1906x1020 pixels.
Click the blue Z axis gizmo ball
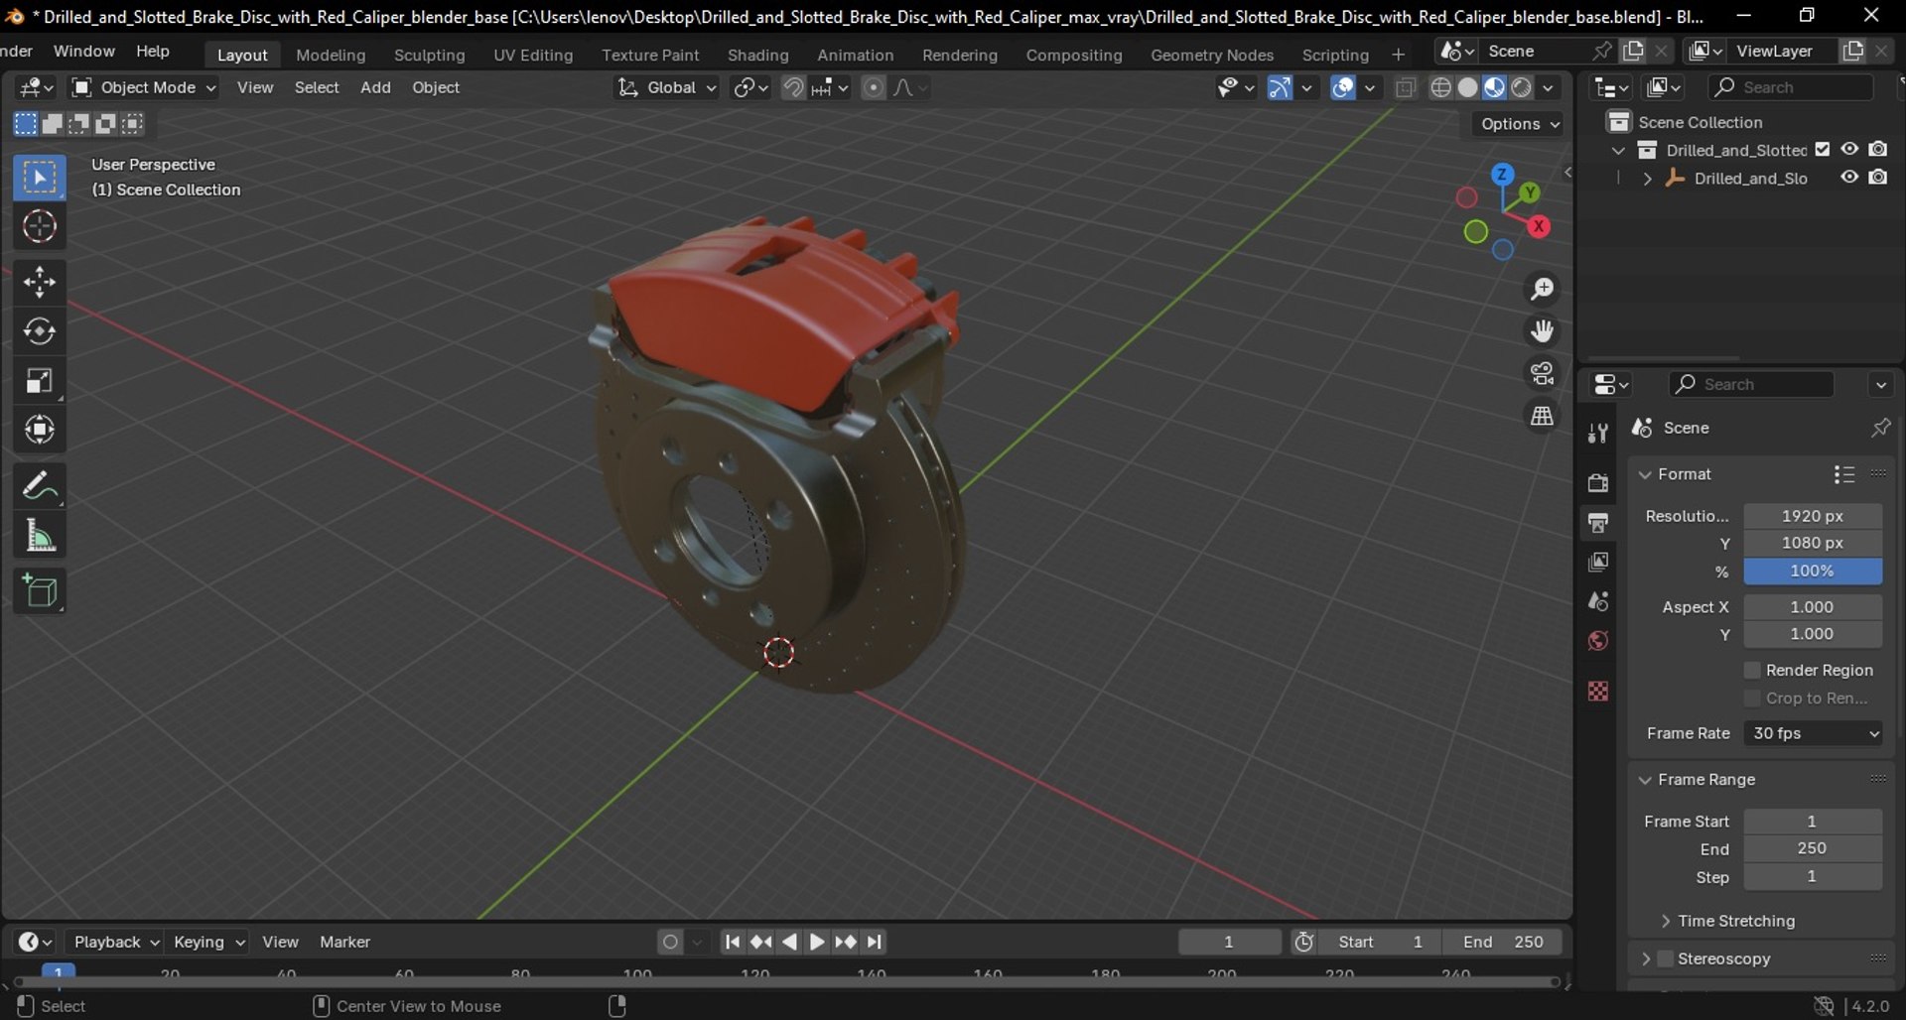pyautogui.click(x=1503, y=175)
